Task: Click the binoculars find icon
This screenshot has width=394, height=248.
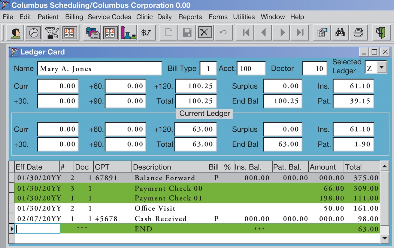Action: [x=340, y=32]
